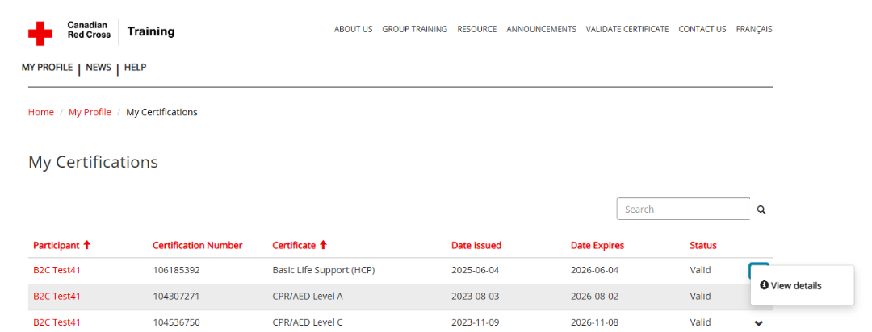872x332 pixels.
Task: Open Validate Certificate page
Action: [x=627, y=29]
